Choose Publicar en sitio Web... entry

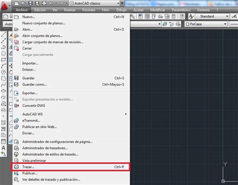[71, 127]
